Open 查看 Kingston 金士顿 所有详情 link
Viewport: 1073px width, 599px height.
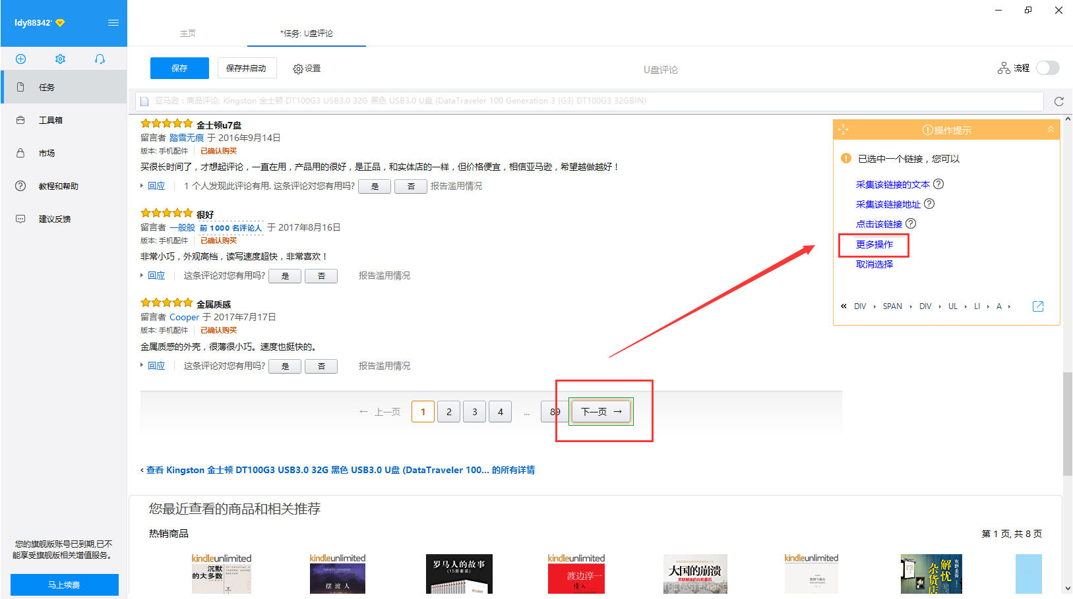(340, 470)
